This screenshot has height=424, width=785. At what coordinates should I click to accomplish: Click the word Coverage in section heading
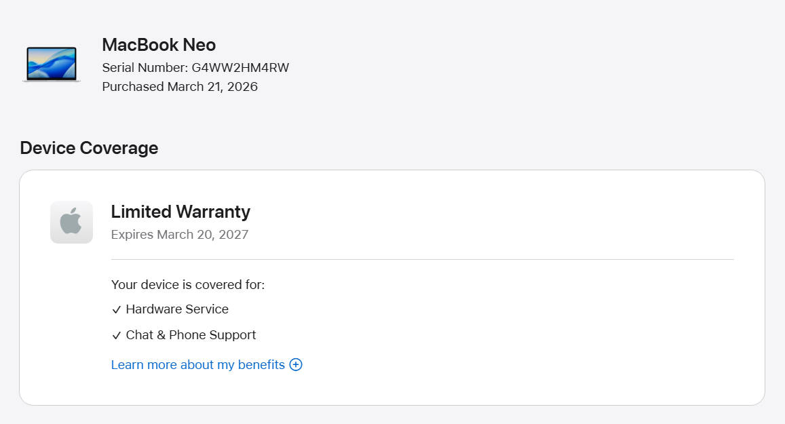119,148
